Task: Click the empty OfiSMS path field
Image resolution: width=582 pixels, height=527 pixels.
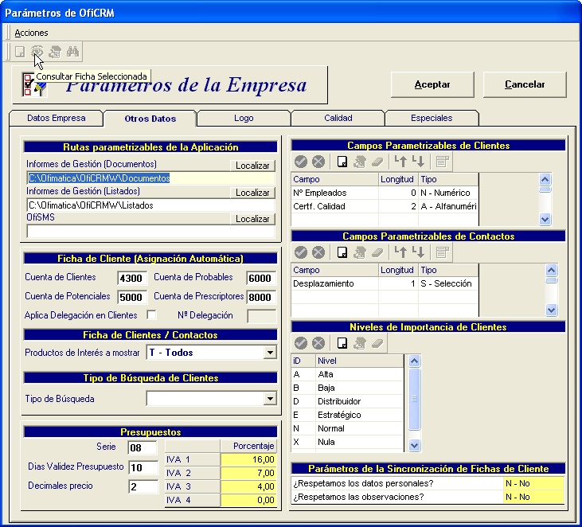Action: [x=151, y=232]
